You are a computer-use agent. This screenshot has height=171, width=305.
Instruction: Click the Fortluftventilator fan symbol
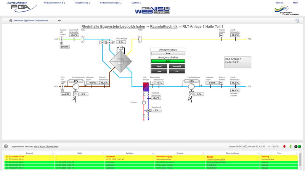tap(75, 87)
